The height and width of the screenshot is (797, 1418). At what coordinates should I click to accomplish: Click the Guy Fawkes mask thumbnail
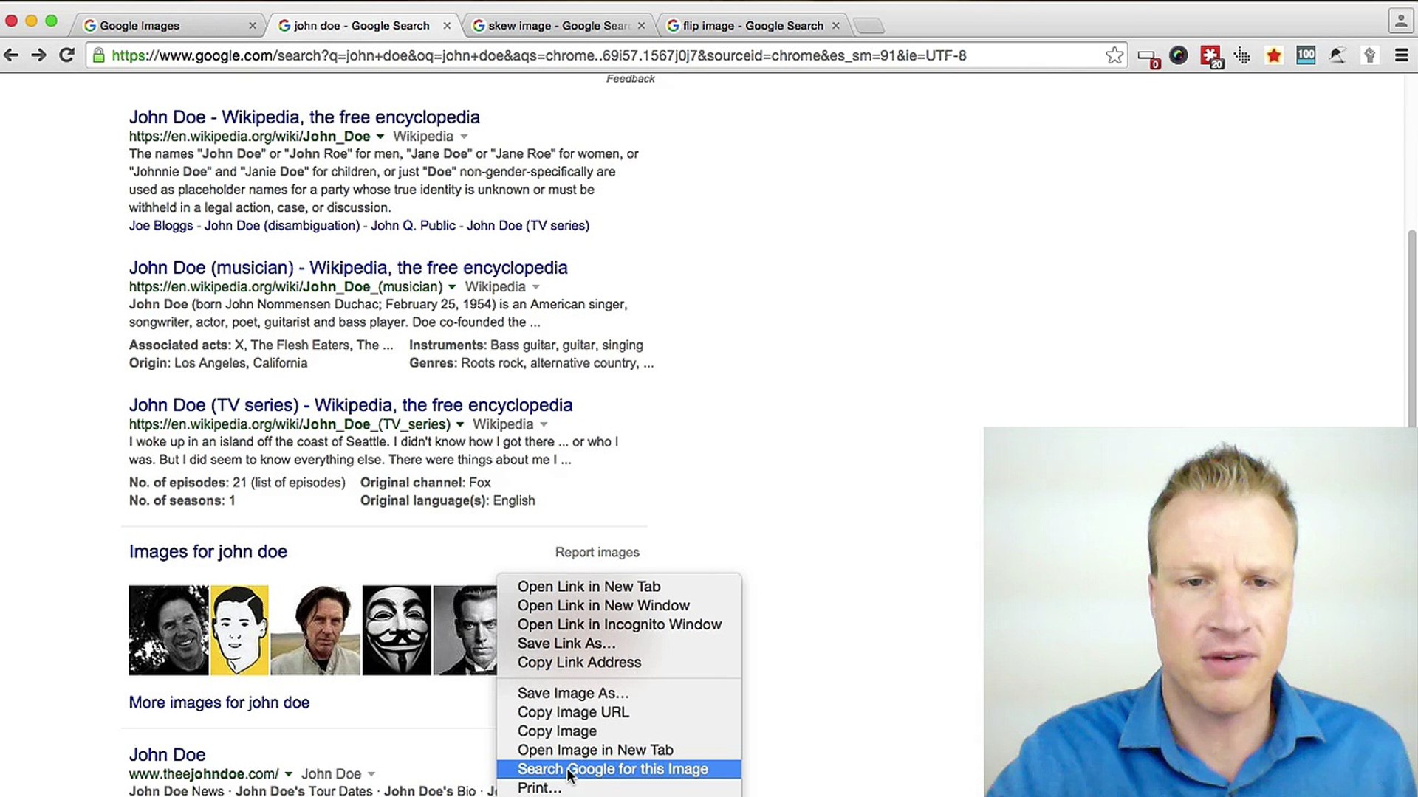tap(397, 630)
